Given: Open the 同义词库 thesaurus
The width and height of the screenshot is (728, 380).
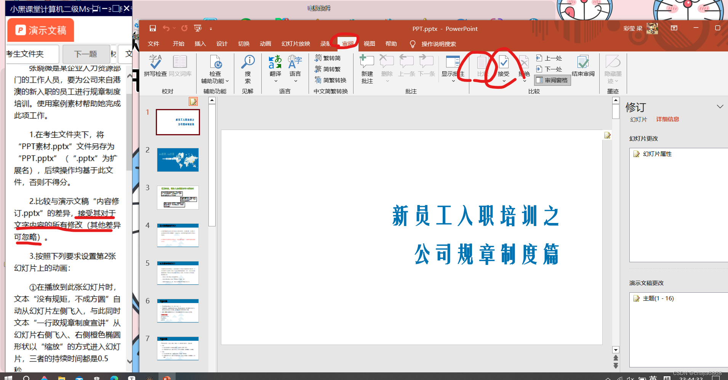Looking at the screenshot, I should [180, 66].
